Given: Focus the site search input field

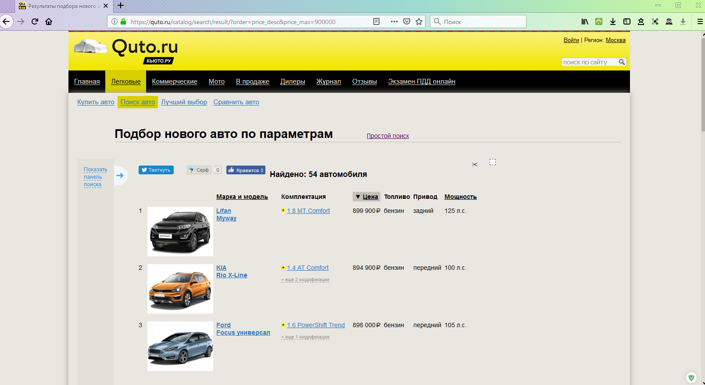Looking at the screenshot, I should coord(590,62).
